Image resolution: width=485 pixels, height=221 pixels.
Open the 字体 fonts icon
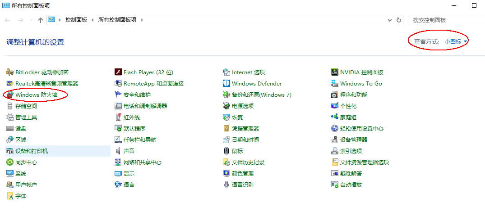coord(10,196)
